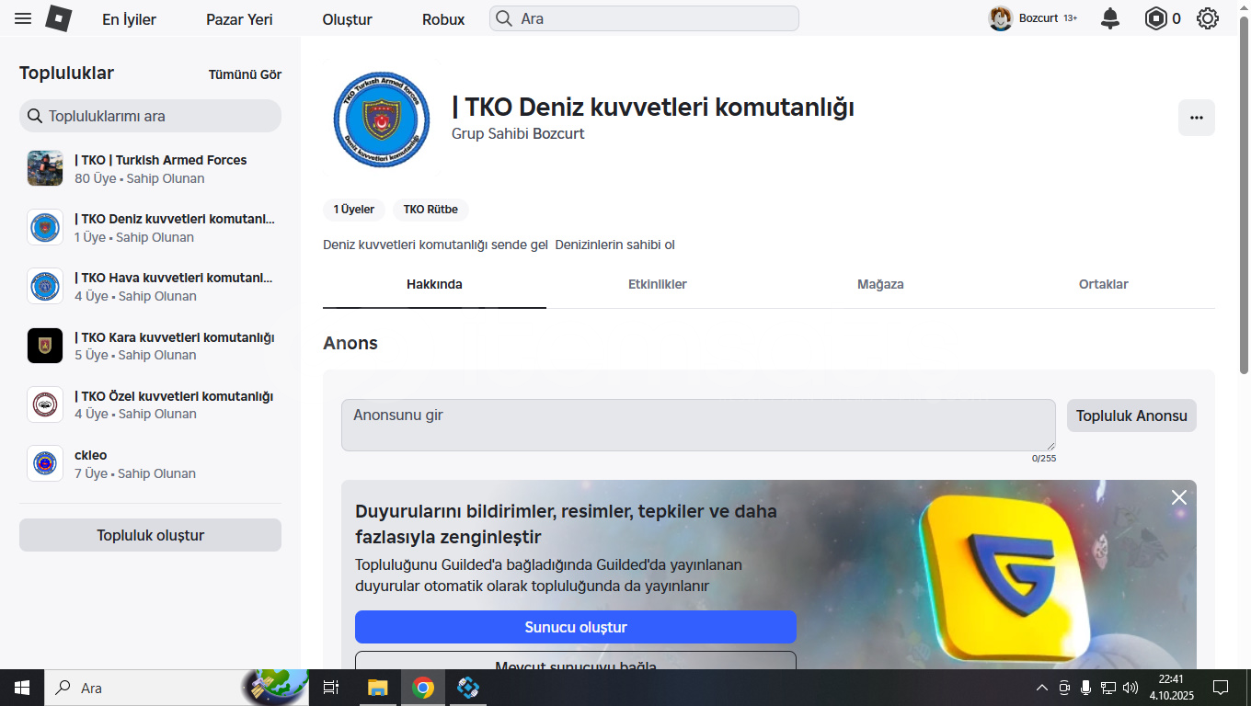Open the settings gear icon

(1208, 18)
